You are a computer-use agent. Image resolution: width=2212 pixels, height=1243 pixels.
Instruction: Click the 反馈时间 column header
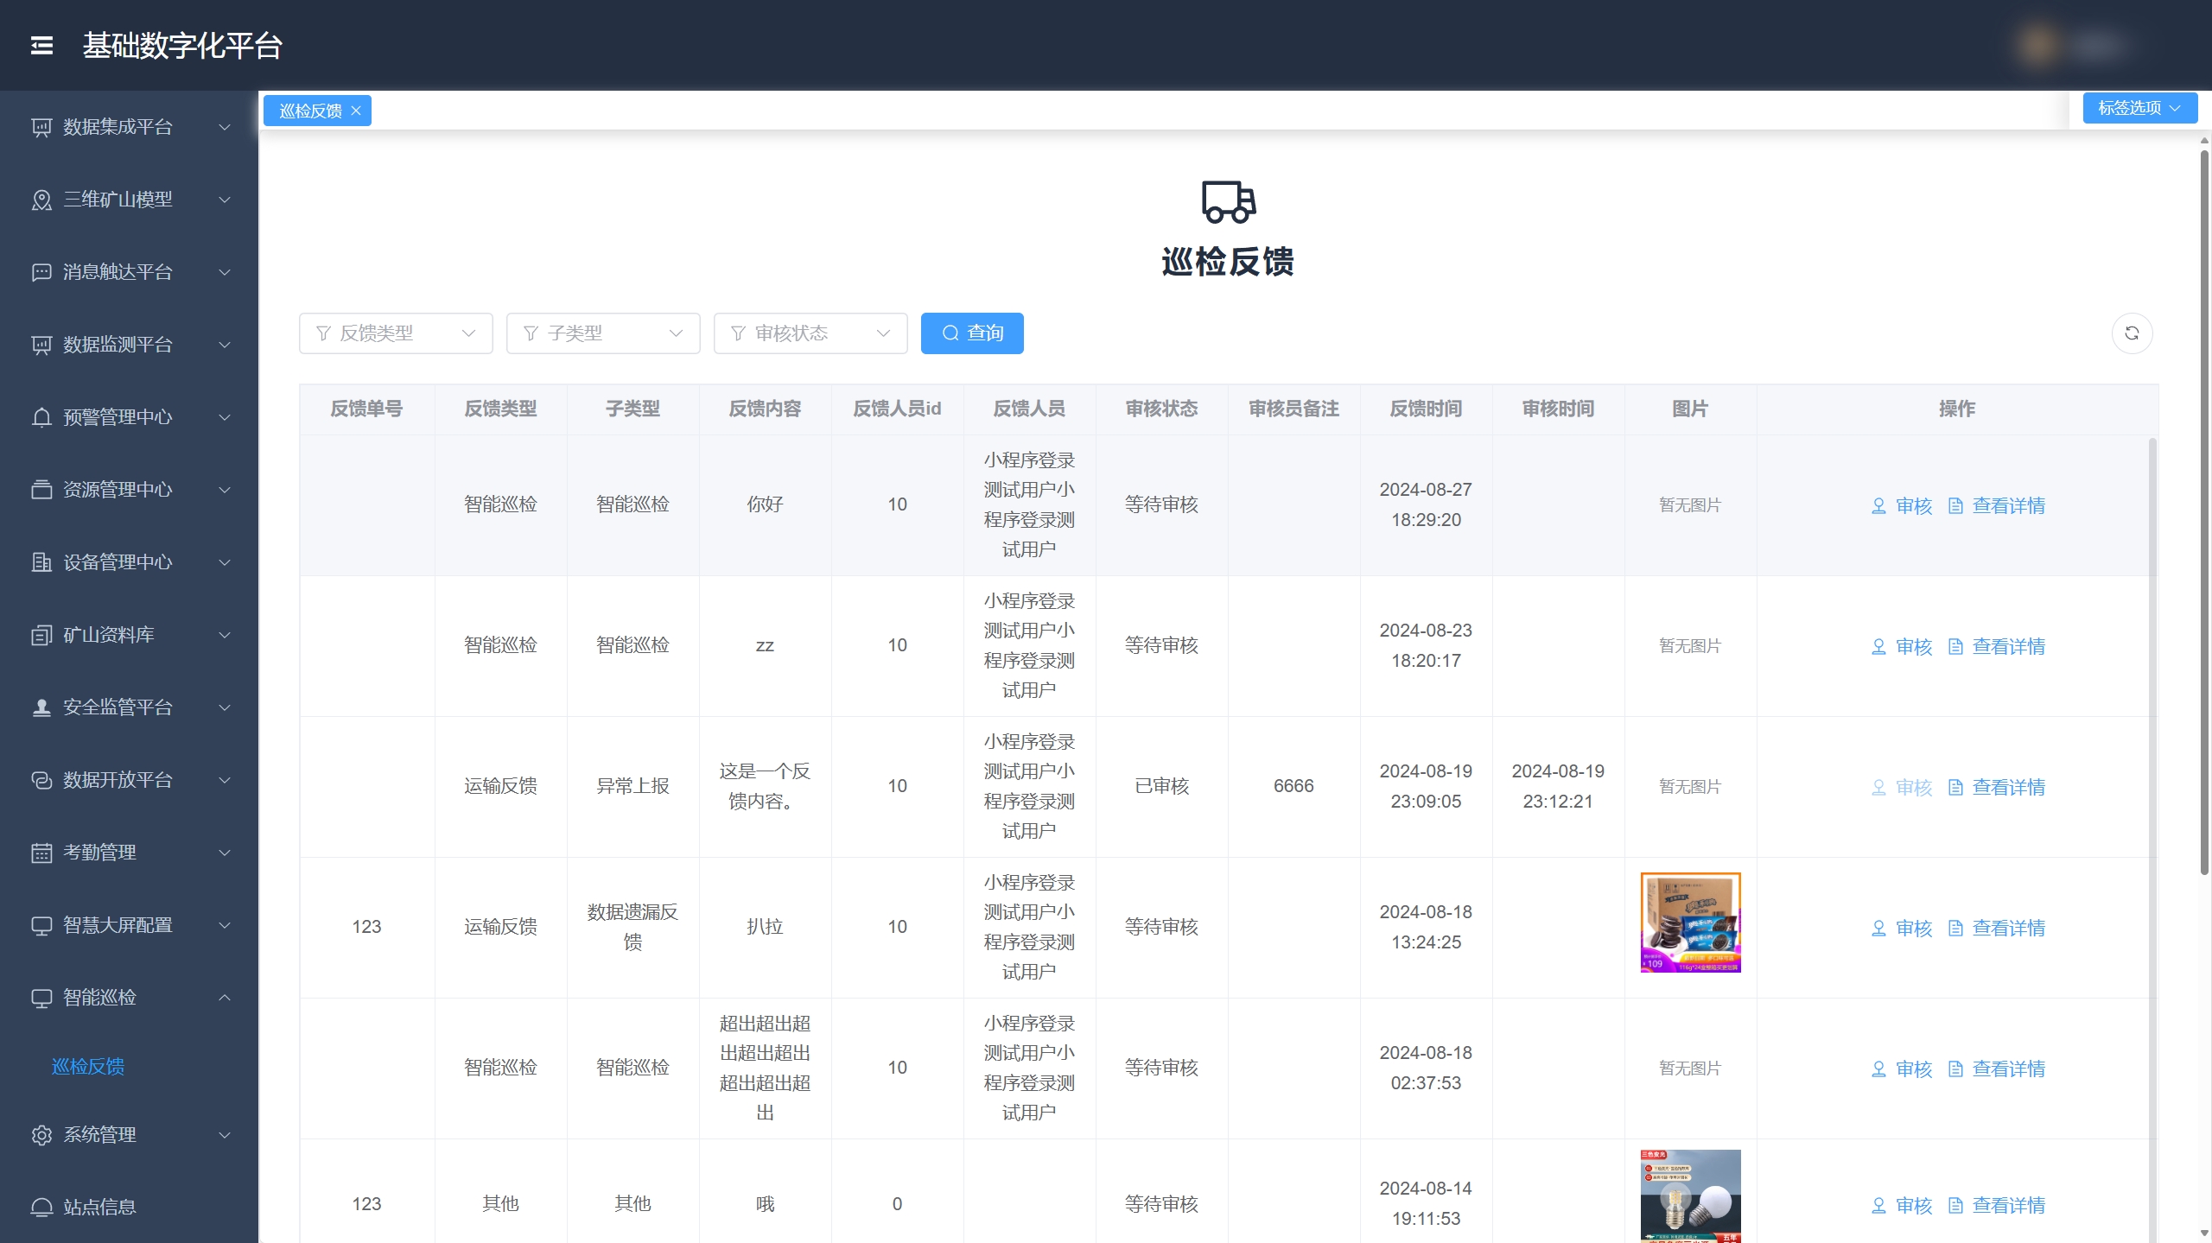(x=1426, y=409)
